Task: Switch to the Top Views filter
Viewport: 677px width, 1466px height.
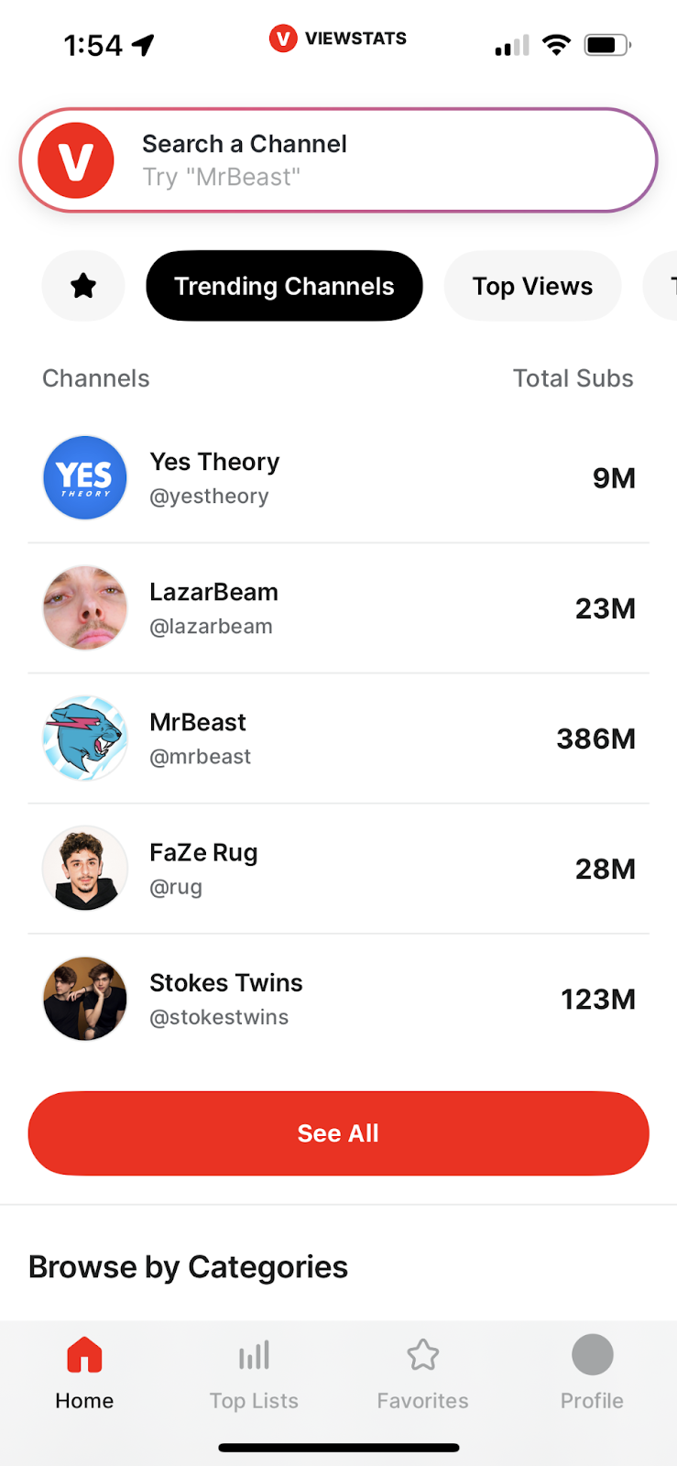Action: pyautogui.click(x=531, y=286)
